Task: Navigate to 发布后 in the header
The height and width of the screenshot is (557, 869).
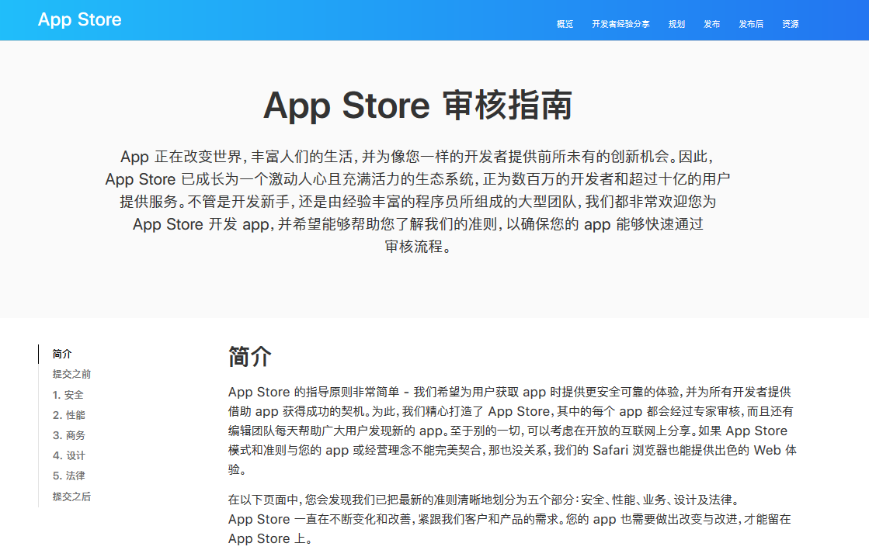Action: (751, 24)
